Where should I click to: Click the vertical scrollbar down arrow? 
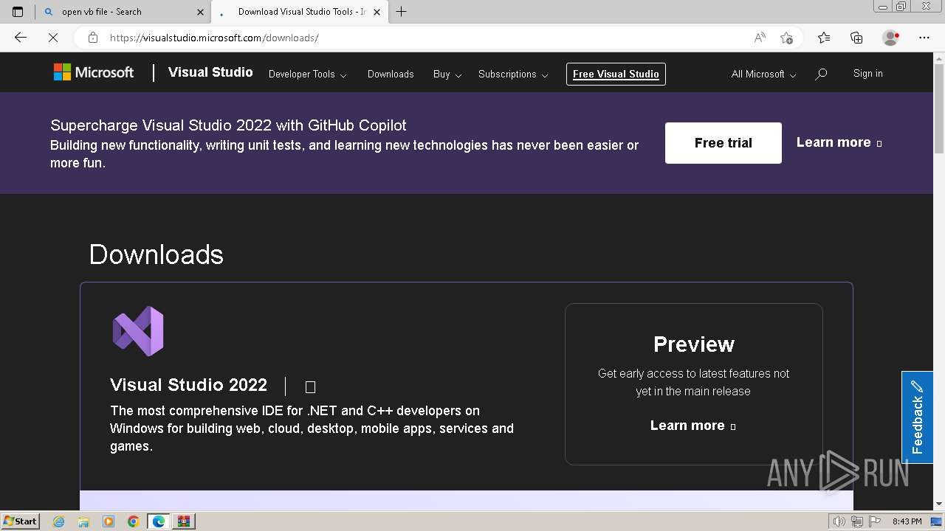coord(938,504)
